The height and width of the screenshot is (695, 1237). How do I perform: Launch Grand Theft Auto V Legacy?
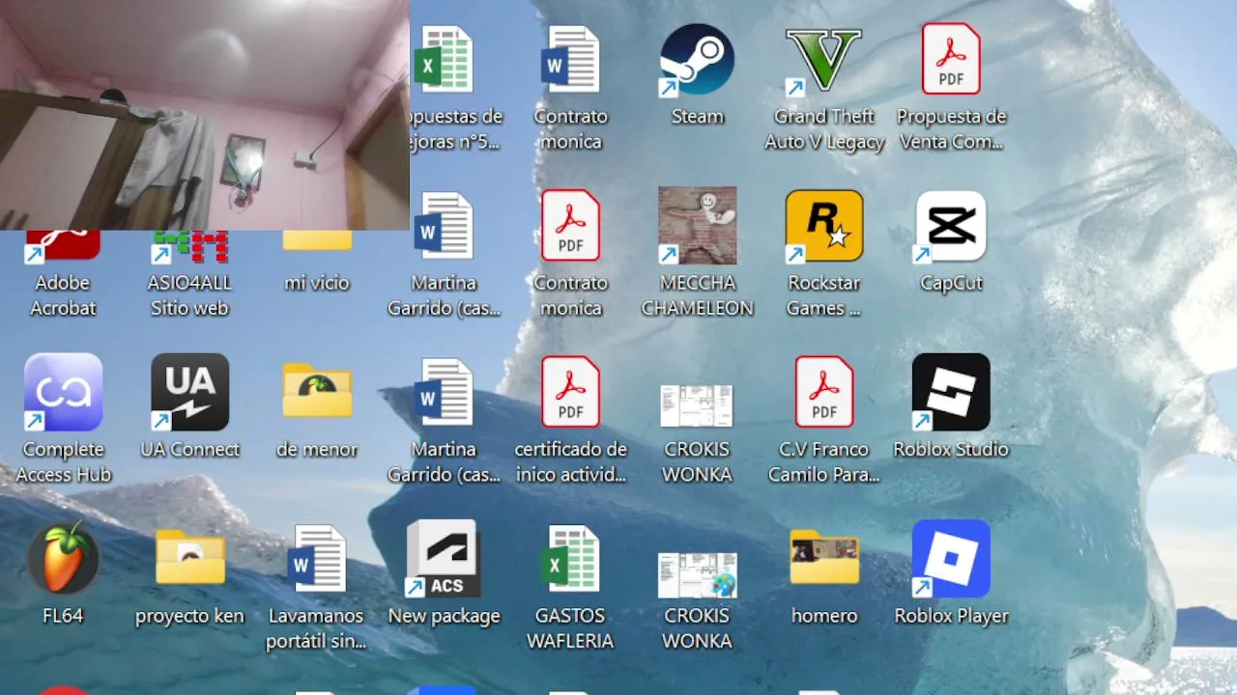coord(823,60)
